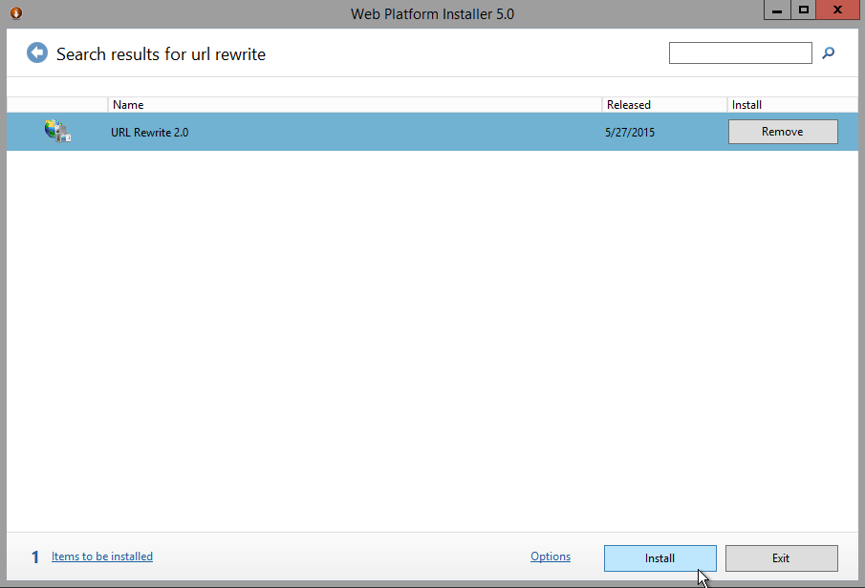
Task: Remove URL Rewrite 2.0 from install list
Action: tap(783, 132)
